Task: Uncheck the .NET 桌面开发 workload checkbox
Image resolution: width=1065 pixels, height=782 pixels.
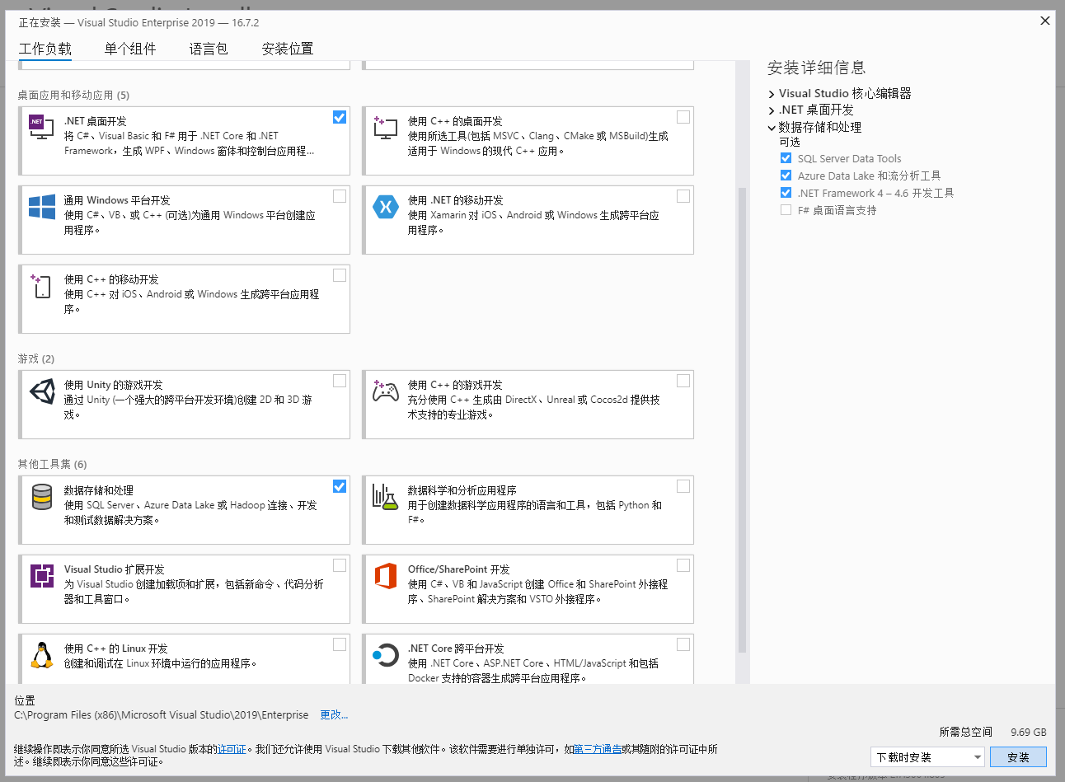Action: (x=340, y=117)
